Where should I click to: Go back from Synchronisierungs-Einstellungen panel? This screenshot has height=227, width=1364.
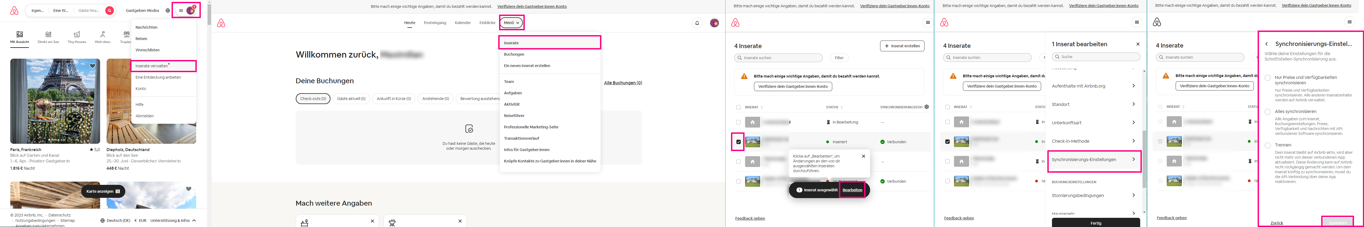click(x=1267, y=44)
